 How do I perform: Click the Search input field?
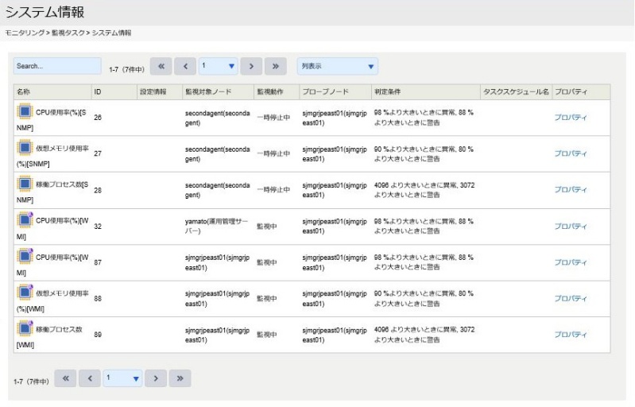pyautogui.click(x=57, y=66)
